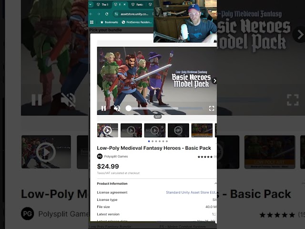Open fullscreen on blurred background video

tap(293, 100)
